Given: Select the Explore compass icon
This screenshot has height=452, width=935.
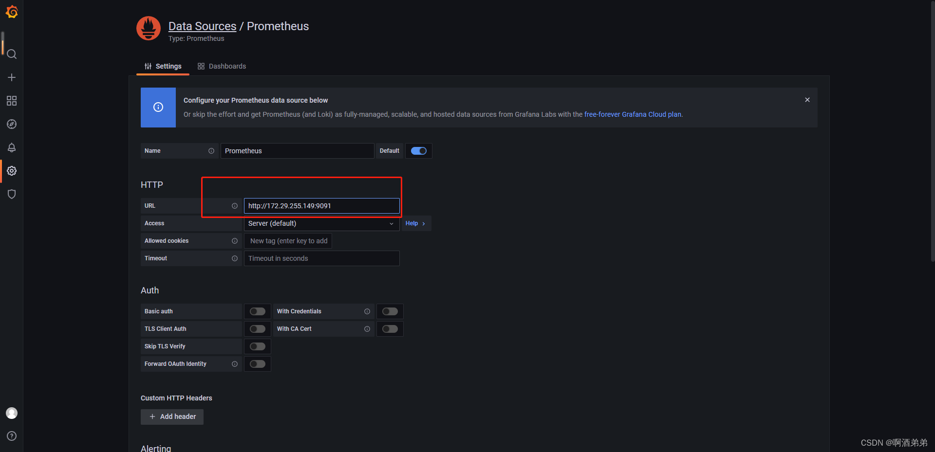Looking at the screenshot, I should click(x=12, y=124).
